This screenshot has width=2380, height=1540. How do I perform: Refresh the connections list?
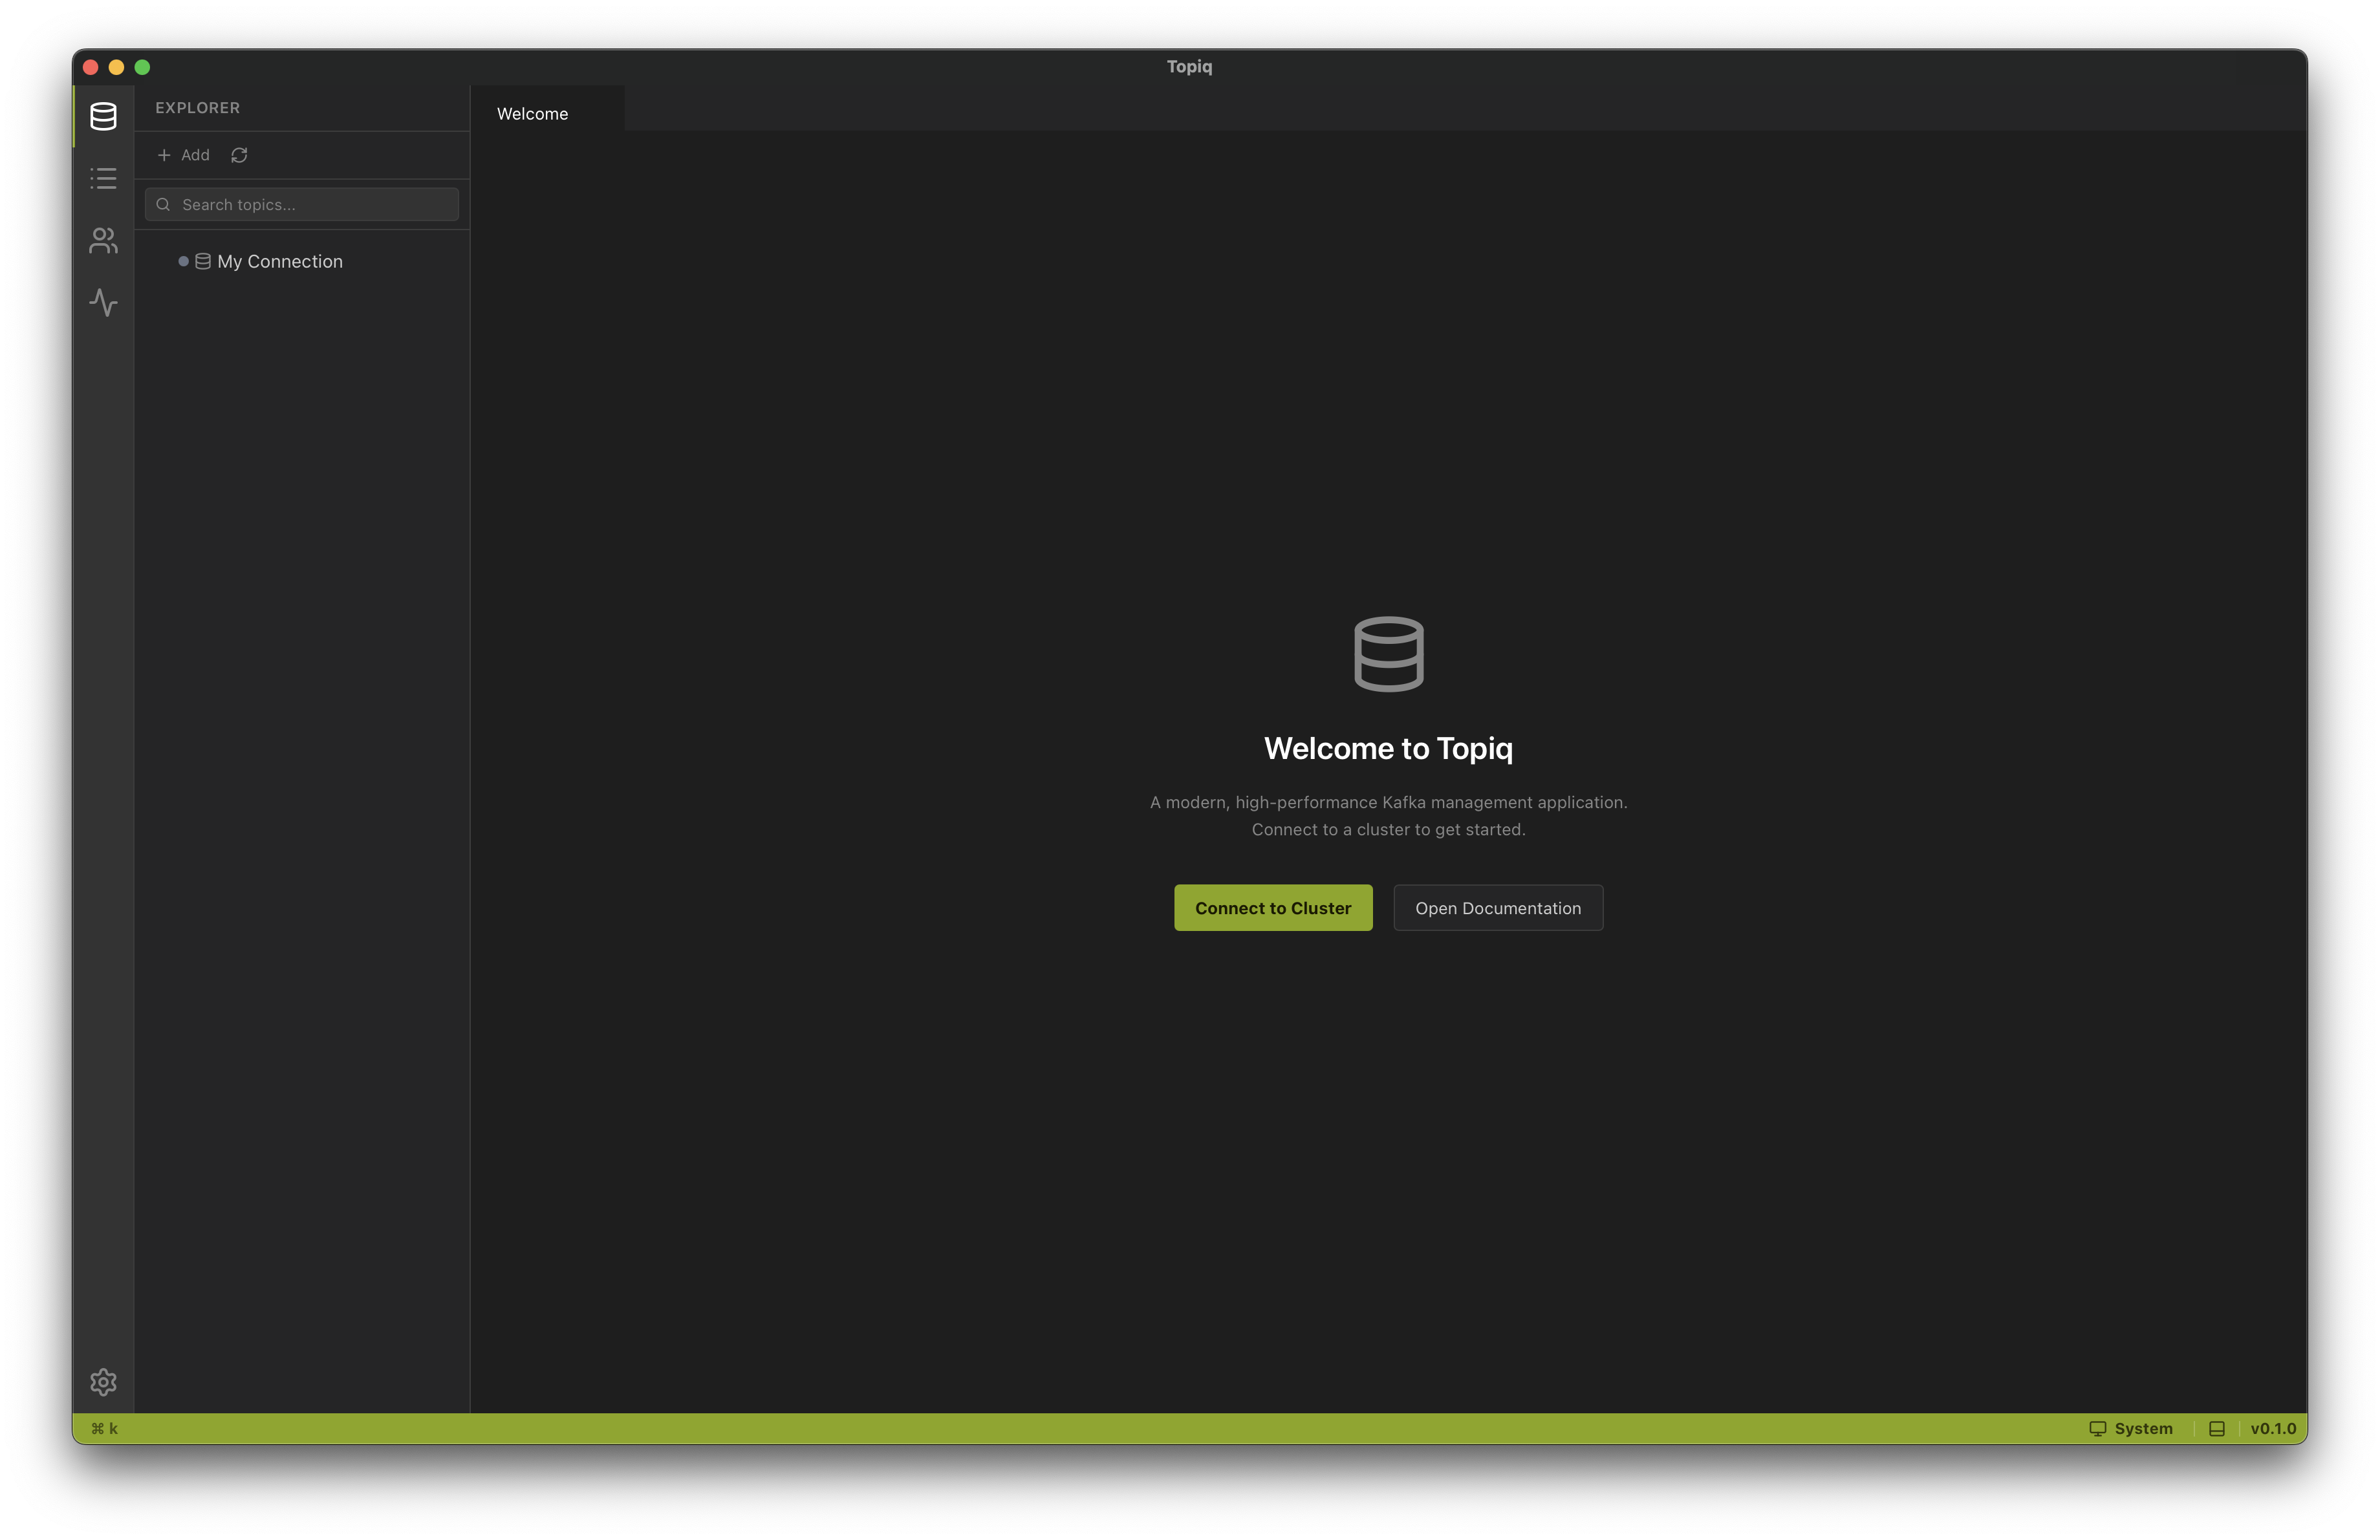239,155
